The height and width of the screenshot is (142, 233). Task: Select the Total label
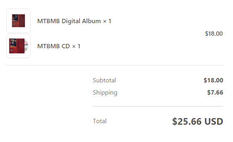click(100, 121)
